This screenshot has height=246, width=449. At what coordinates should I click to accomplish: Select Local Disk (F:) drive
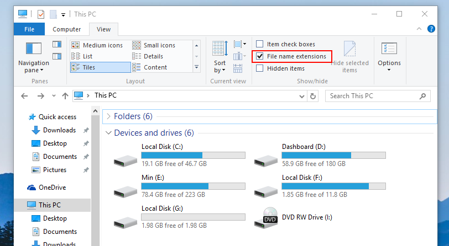(x=320, y=186)
